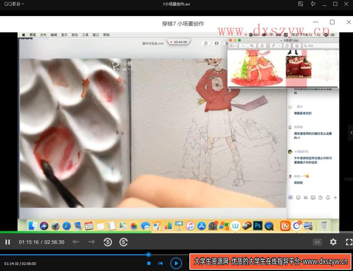This screenshot has height=271, width=353.
Task: Rotate the image in Preview toolbar
Action: [x=287, y=46]
